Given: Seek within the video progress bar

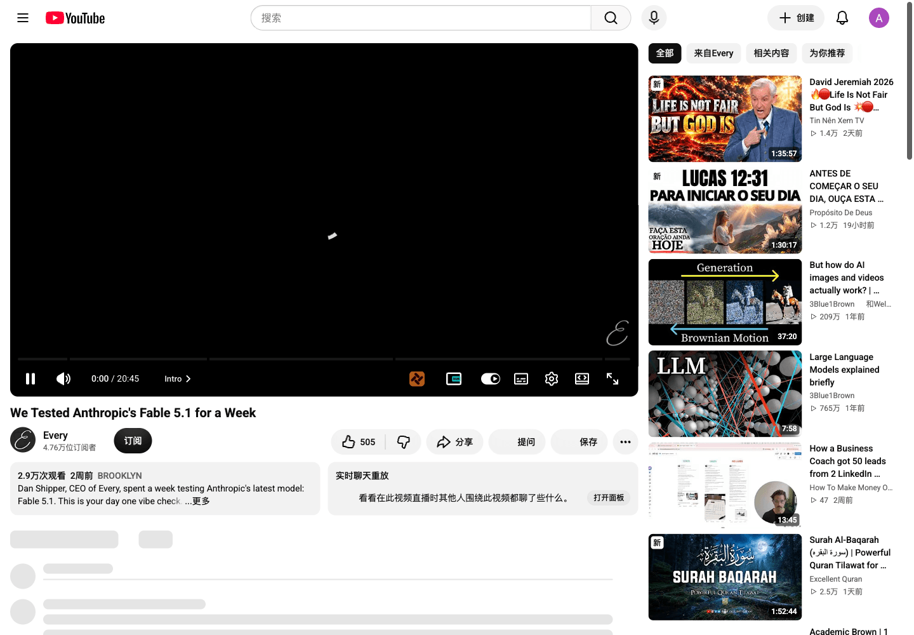Looking at the screenshot, I should [324, 359].
